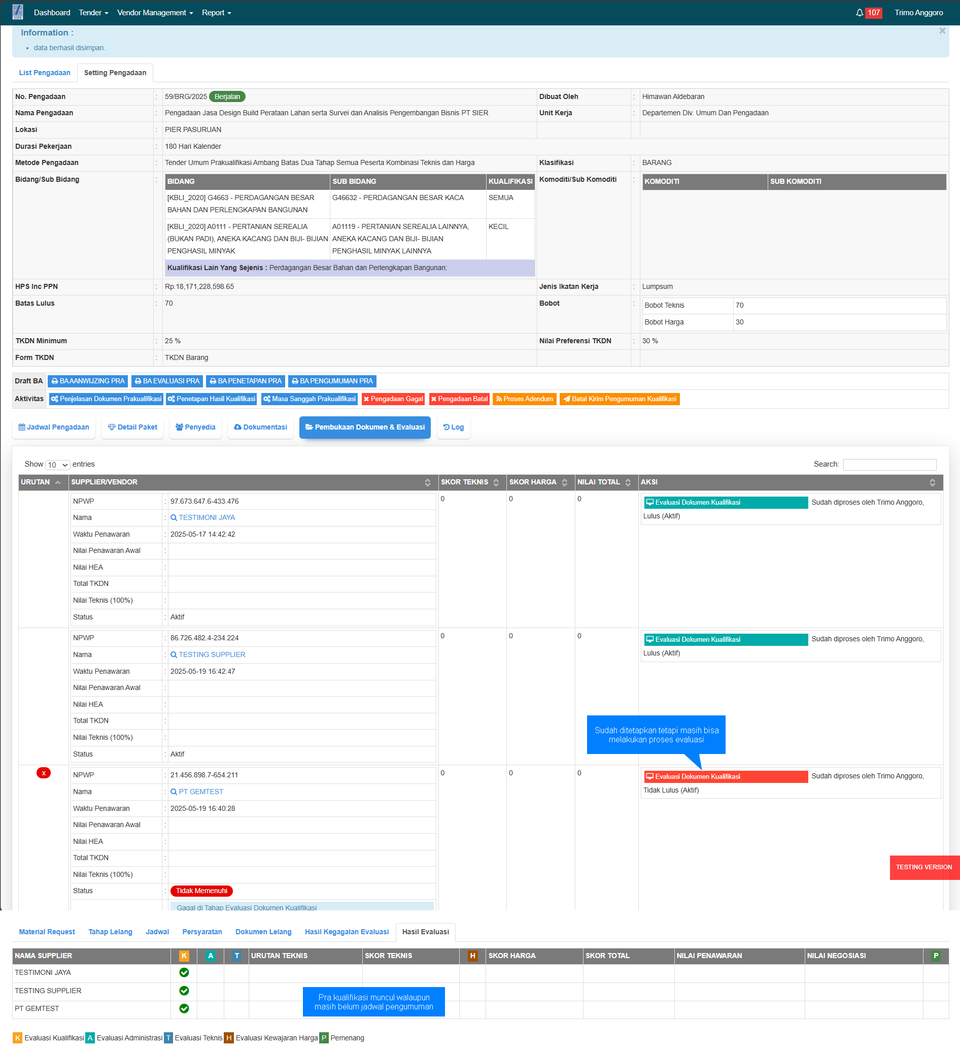Open the Report dropdown menu

click(x=216, y=13)
